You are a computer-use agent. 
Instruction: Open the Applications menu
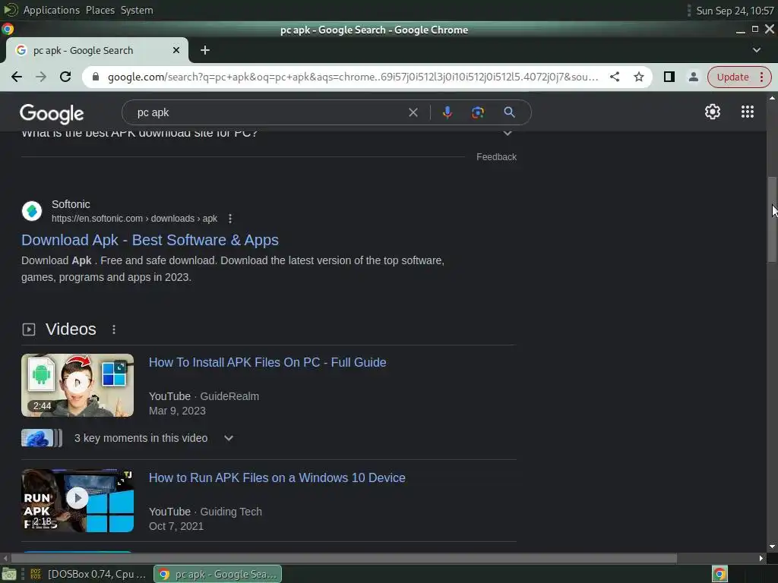coord(51,10)
